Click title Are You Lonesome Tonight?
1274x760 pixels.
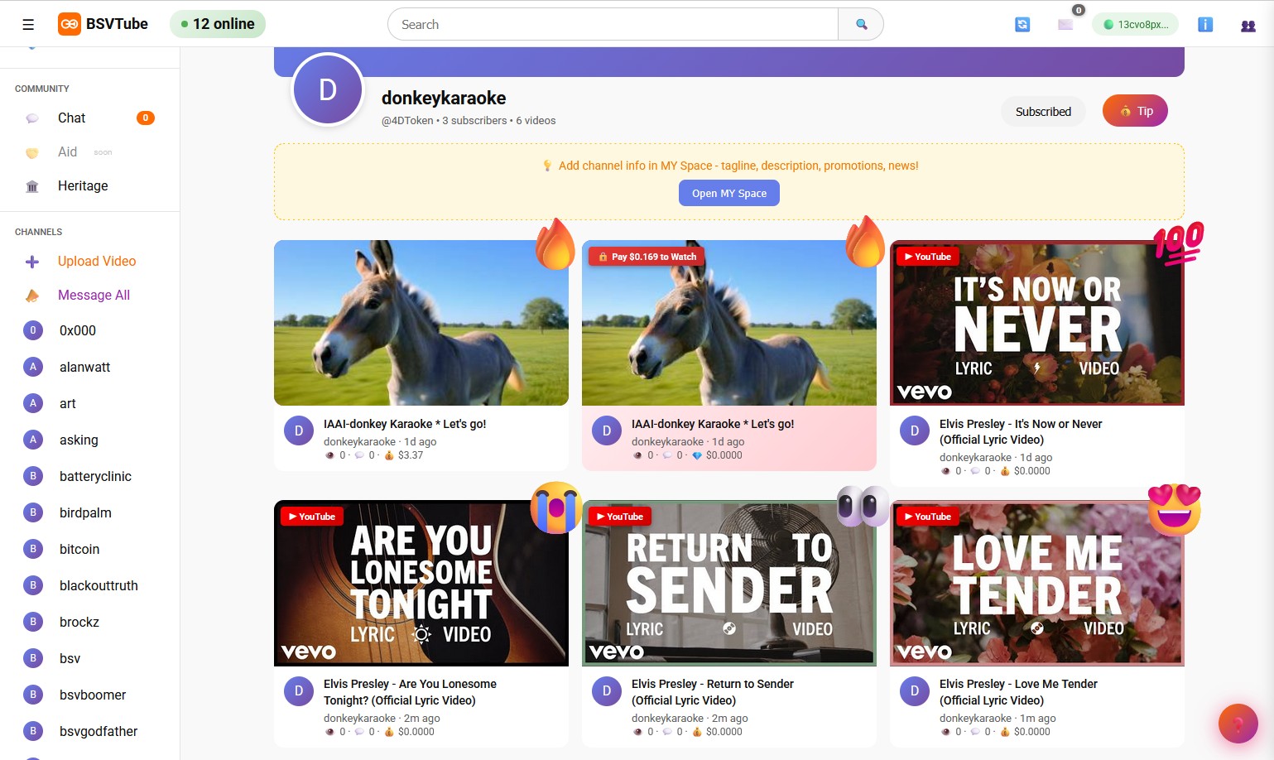point(411,691)
